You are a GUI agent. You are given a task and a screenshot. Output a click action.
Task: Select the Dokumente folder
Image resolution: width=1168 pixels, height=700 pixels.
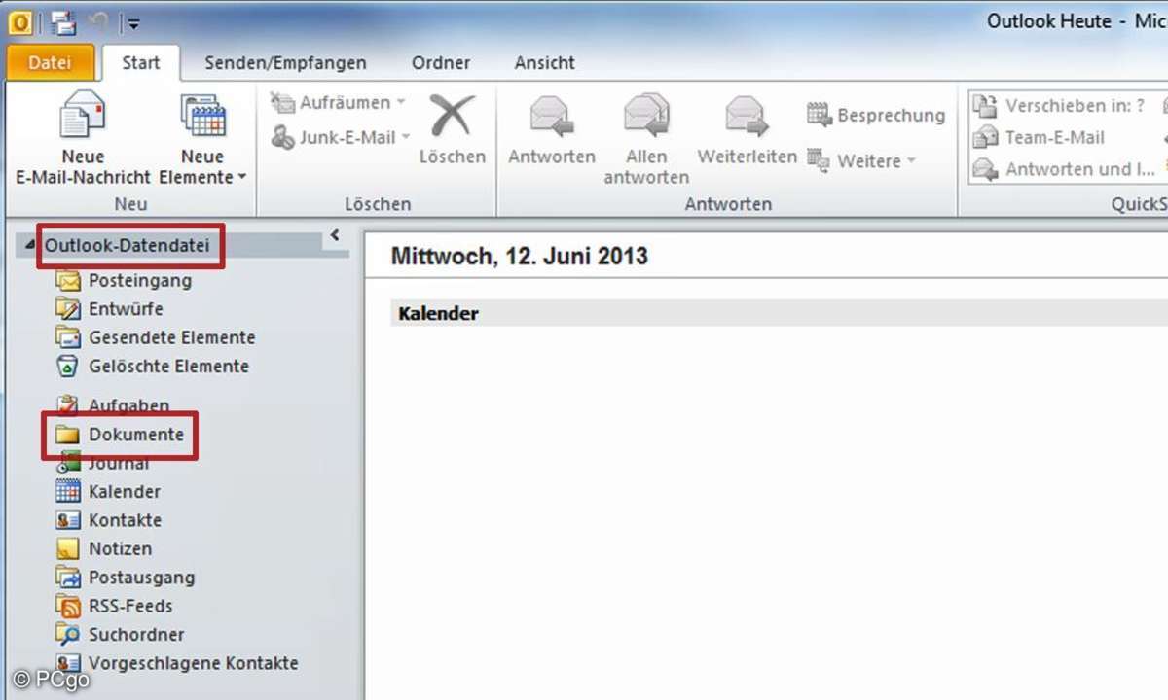tap(135, 435)
